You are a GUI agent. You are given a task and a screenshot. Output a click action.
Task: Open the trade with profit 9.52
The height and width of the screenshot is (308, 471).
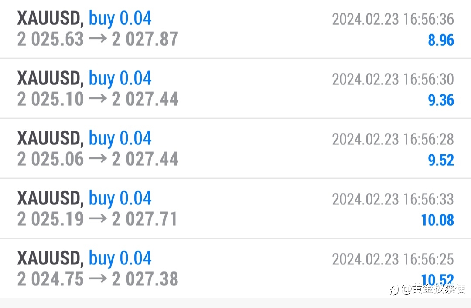point(235,149)
